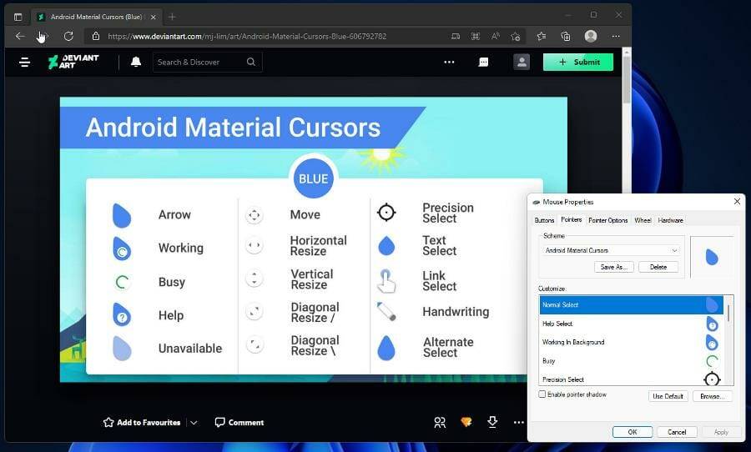The image size is (751, 452).
Task: Open the Pointer Options tab
Action: 607,220
